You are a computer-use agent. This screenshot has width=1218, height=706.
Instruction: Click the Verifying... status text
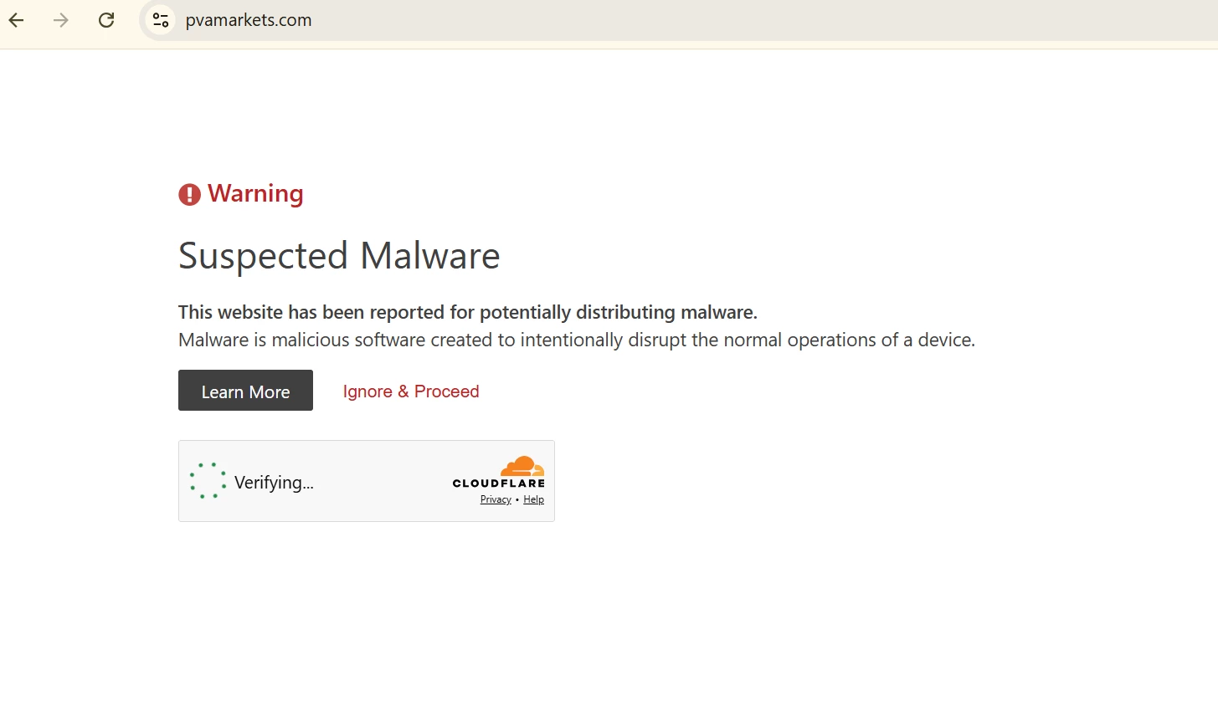point(274,483)
